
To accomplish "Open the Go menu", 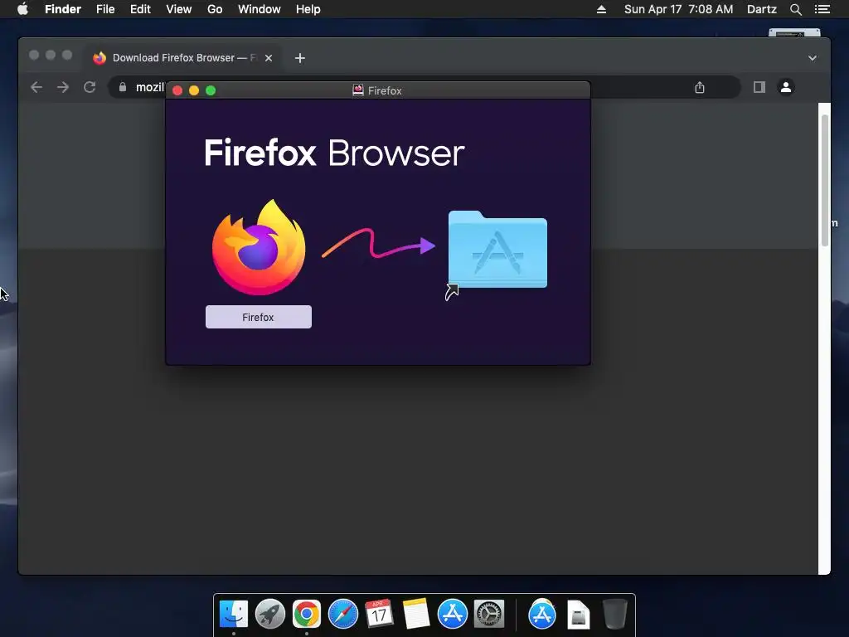I will [x=215, y=9].
